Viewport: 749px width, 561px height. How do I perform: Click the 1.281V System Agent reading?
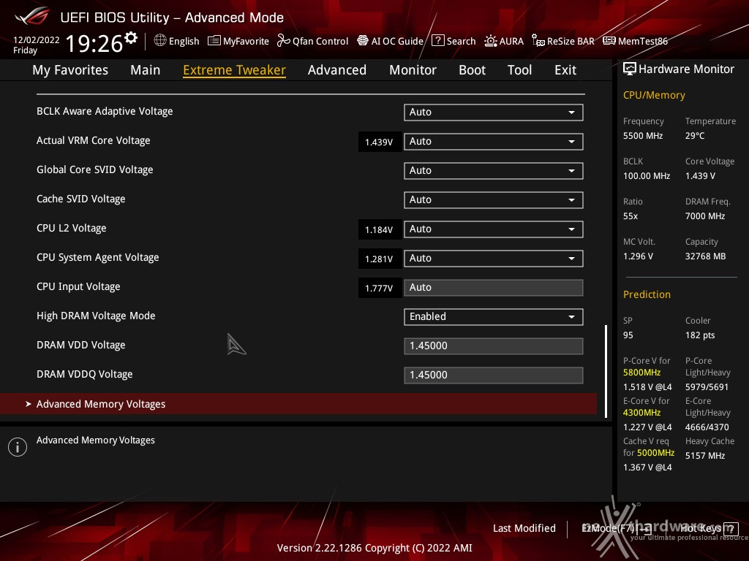tap(380, 259)
